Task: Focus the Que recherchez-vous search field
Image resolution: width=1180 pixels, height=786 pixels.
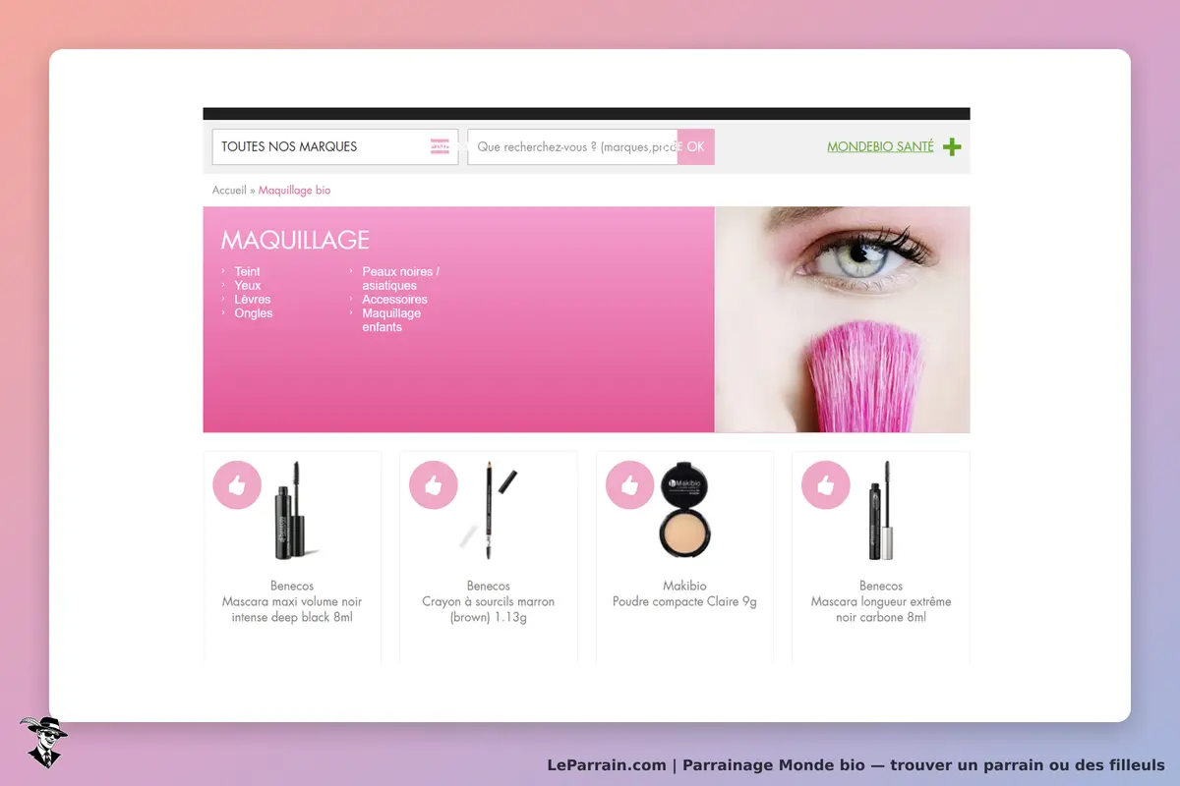Action: 572,147
